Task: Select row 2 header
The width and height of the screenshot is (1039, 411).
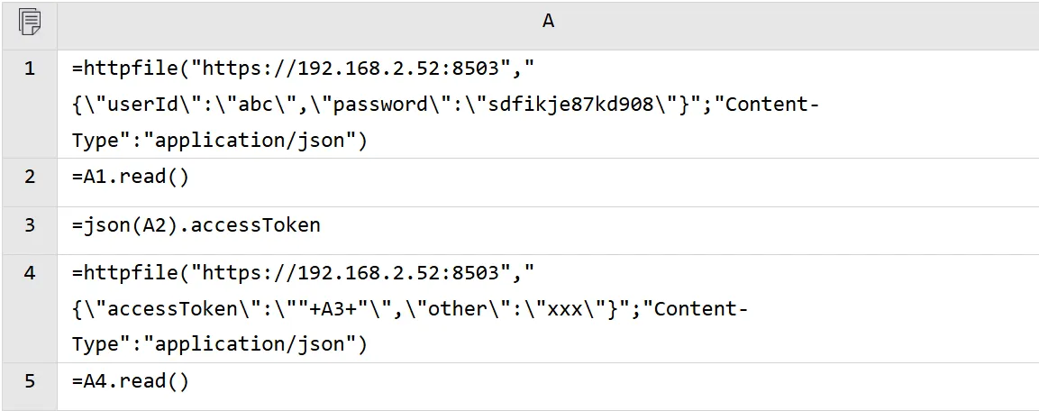Action: (29, 182)
